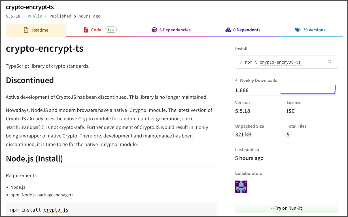Copy the npm install command
Screen dimensions: 348x217
[329, 62]
